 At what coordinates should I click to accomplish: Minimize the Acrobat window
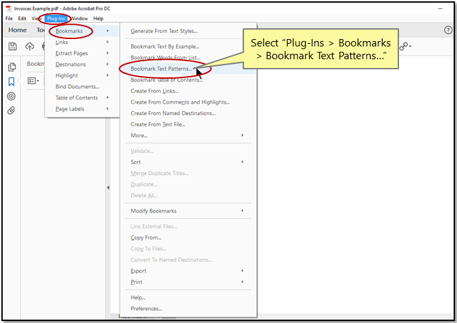tap(440, 9)
